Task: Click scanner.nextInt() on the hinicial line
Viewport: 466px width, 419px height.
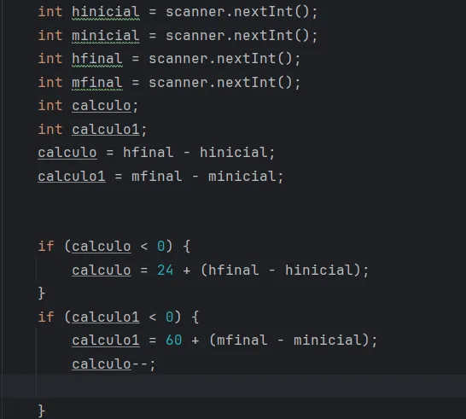Action: 238,12
